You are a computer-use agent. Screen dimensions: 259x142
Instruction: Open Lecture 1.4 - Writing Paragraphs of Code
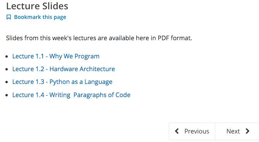[x=71, y=95]
